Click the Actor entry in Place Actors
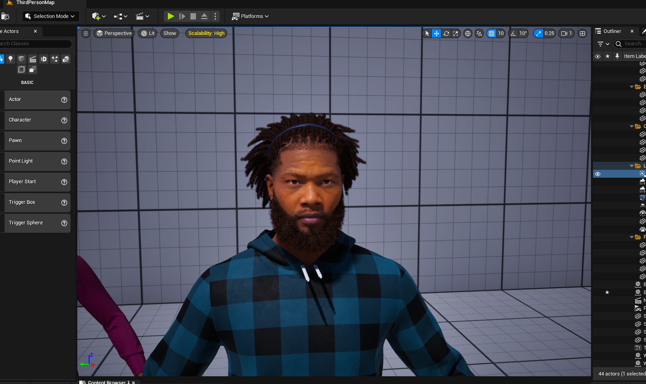The height and width of the screenshot is (384, 646). [35, 99]
